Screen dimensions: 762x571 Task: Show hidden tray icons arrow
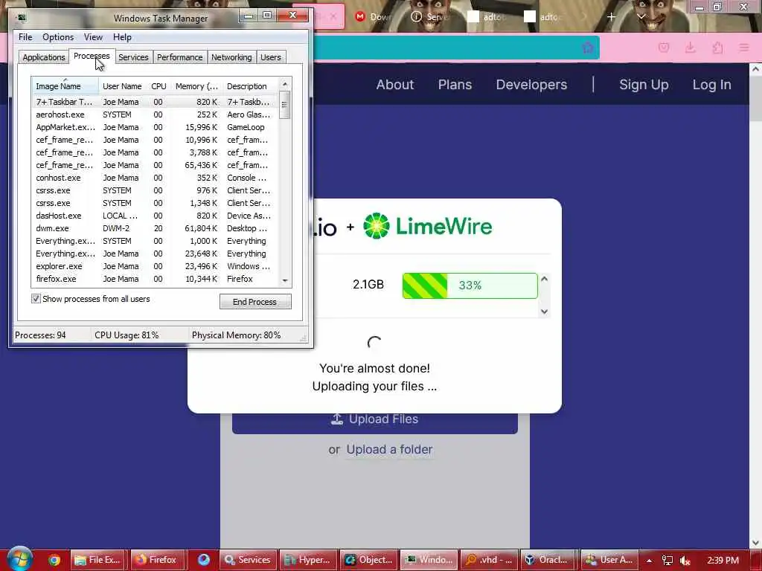pos(649,561)
